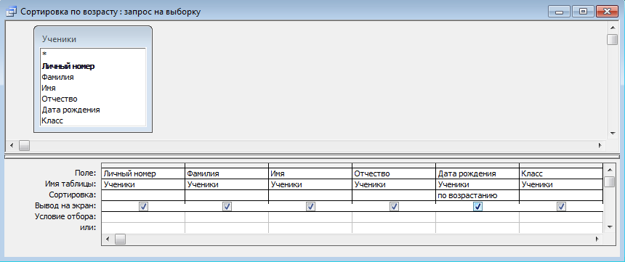The image size is (625, 262).
Task: Click design grid horizontal scrollbar thumb
Action: 120,240
